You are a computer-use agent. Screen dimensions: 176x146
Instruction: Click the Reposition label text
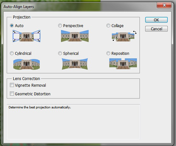coord(120,54)
